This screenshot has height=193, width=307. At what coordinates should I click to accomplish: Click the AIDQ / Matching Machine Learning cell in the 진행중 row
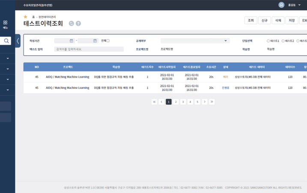click(x=68, y=87)
